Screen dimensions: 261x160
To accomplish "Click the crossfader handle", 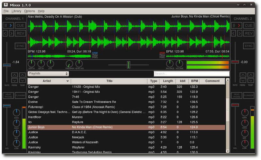I will (129, 65).
